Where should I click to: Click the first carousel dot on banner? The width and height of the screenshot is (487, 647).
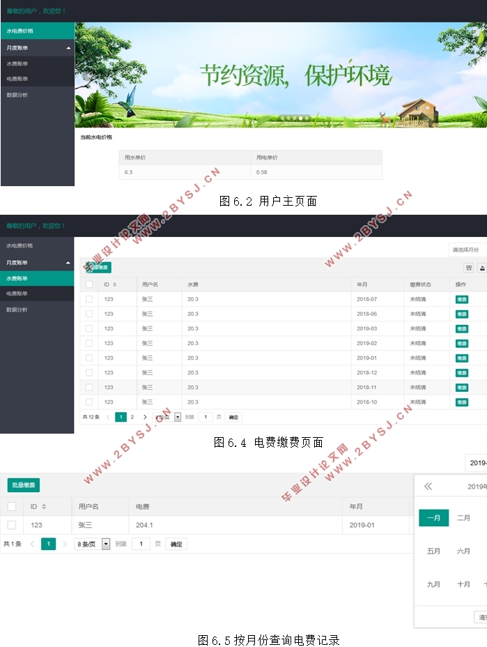coord(282,118)
